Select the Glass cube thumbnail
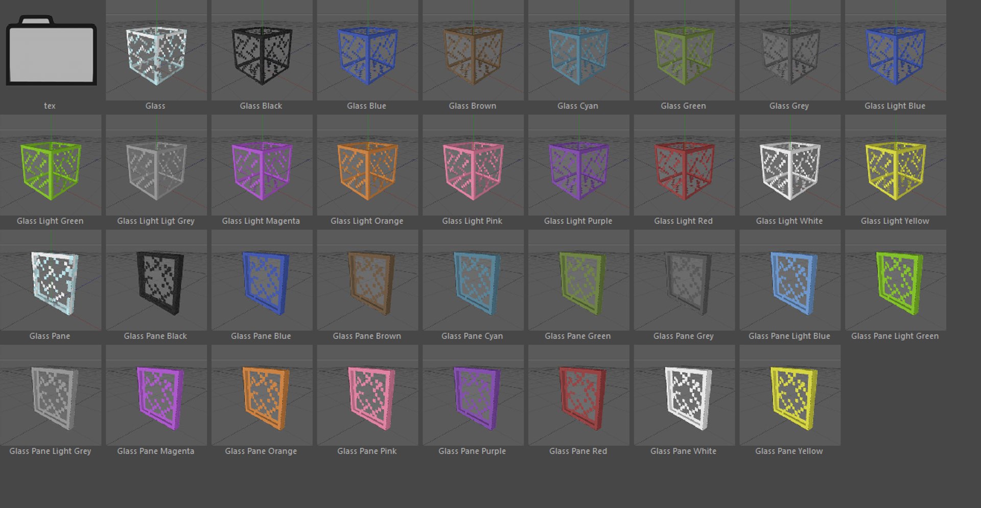 coord(156,50)
